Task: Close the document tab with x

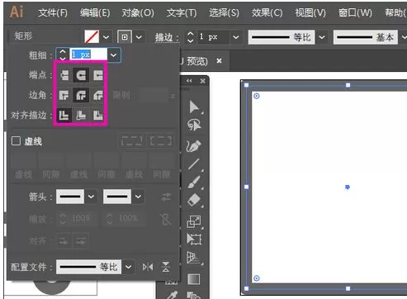Action: (219, 61)
